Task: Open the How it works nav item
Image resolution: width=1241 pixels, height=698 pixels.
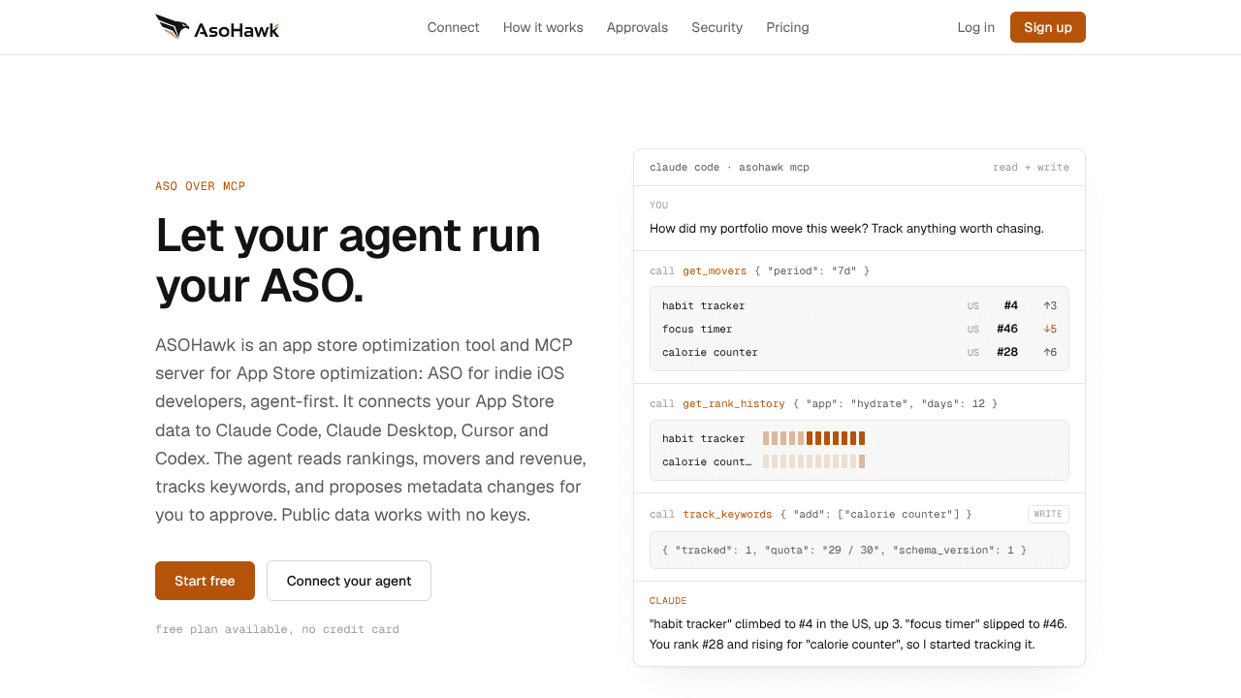Action: click(x=543, y=27)
